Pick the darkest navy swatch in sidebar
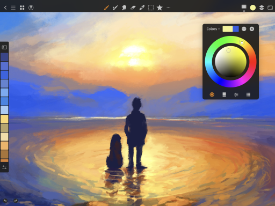This screenshot has width=275, height=206. point(4,57)
